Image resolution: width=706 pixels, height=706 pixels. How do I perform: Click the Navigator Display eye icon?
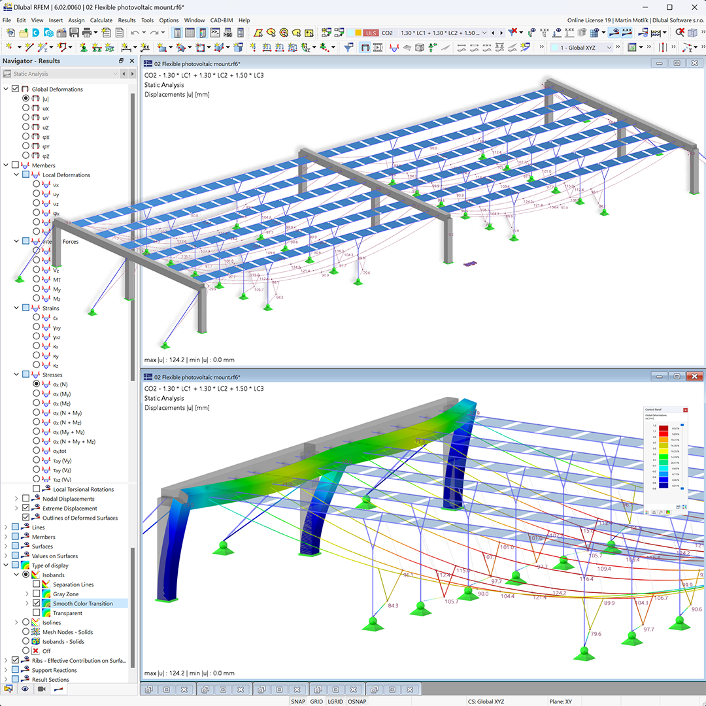tap(25, 689)
